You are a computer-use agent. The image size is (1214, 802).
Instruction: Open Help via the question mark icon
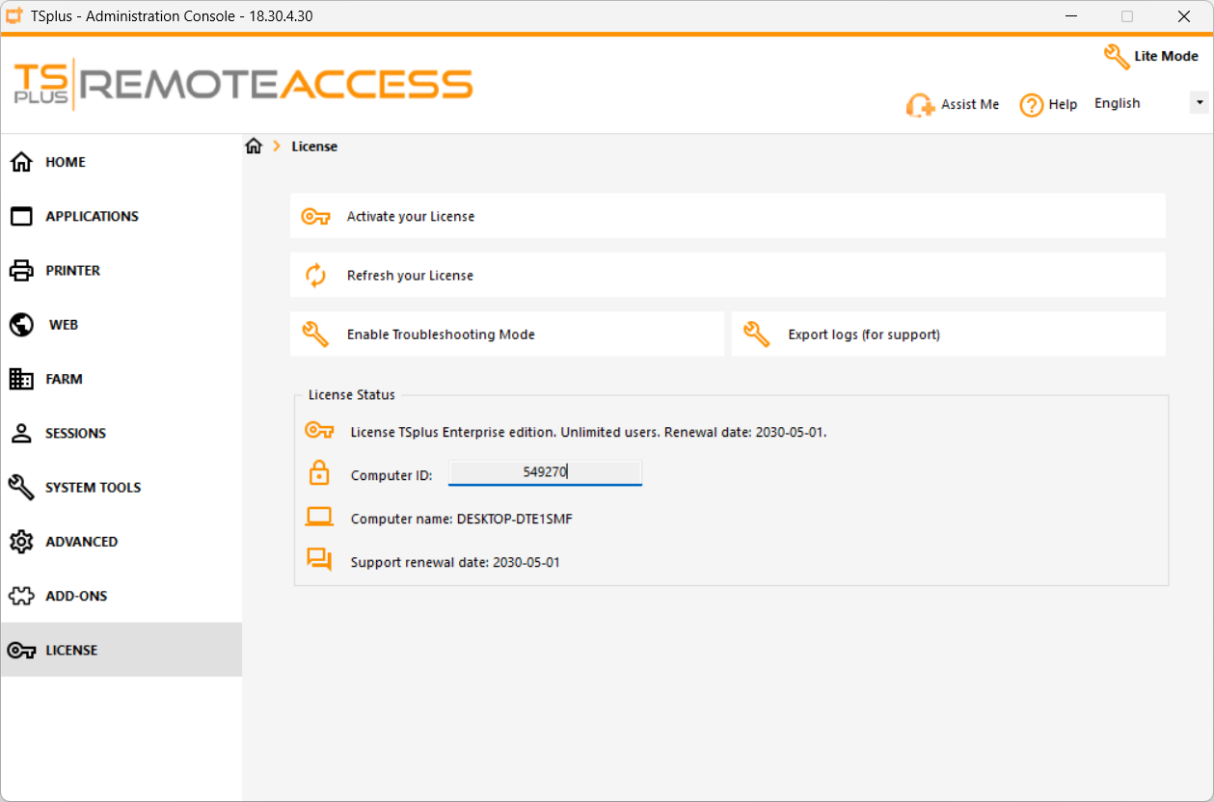[1032, 105]
